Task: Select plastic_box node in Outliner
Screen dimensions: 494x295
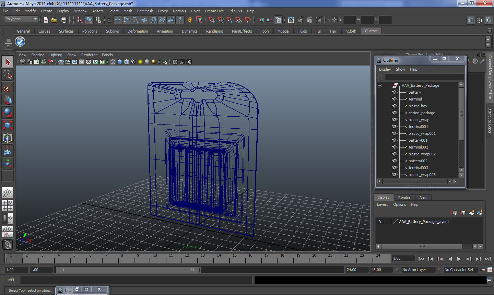Action: pyautogui.click(x=418, y=106)
